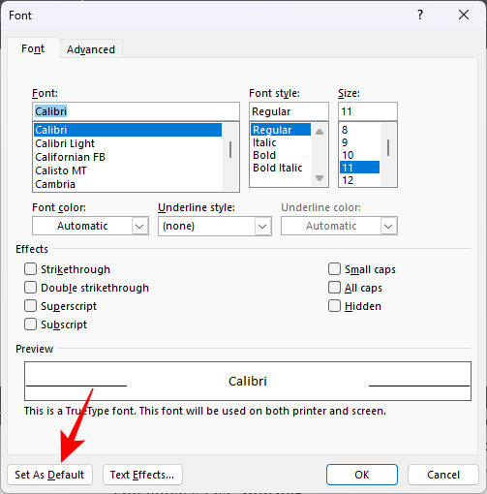Select size 8 in the list
The height and width of the screenshot is (494, 487).
[x=360, y=130]
